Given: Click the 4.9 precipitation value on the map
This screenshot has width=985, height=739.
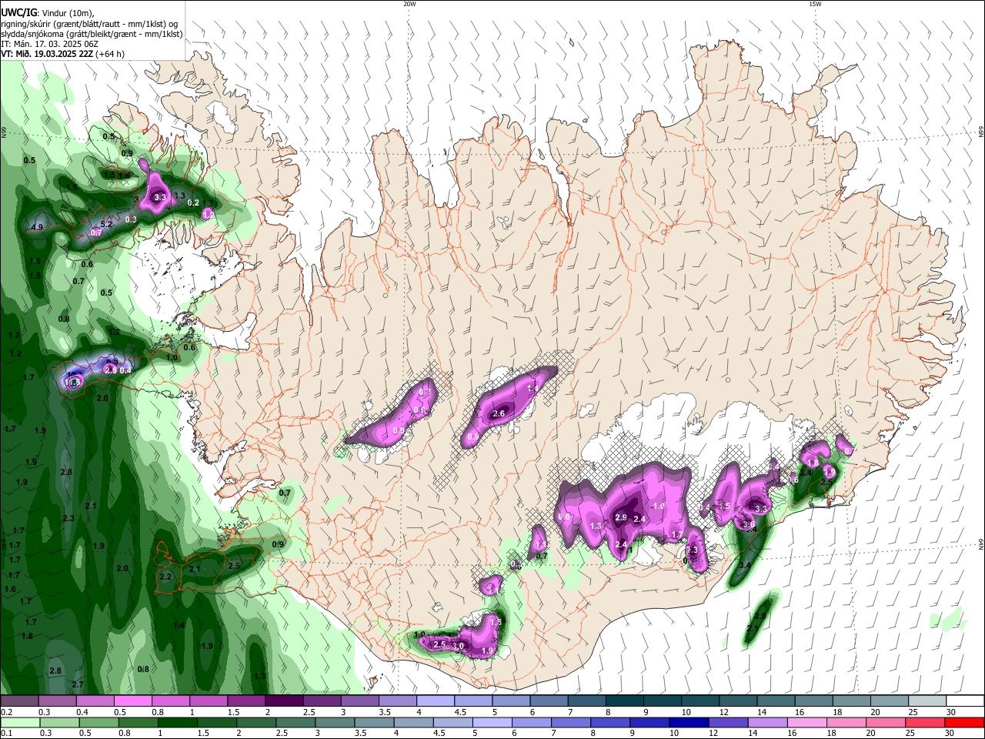Looking at the screenshot, I should (37, 228).
